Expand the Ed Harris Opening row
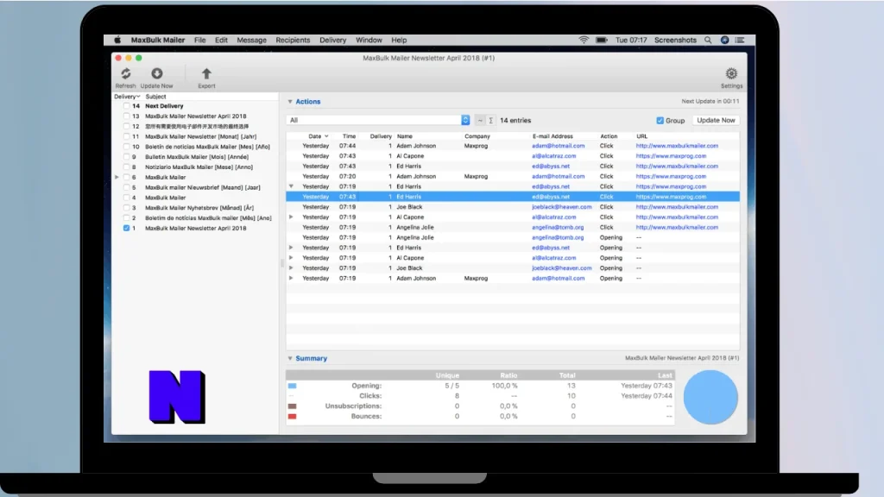Image resolution: width=884 pixels, height=497 pixels. pos(291,248)
